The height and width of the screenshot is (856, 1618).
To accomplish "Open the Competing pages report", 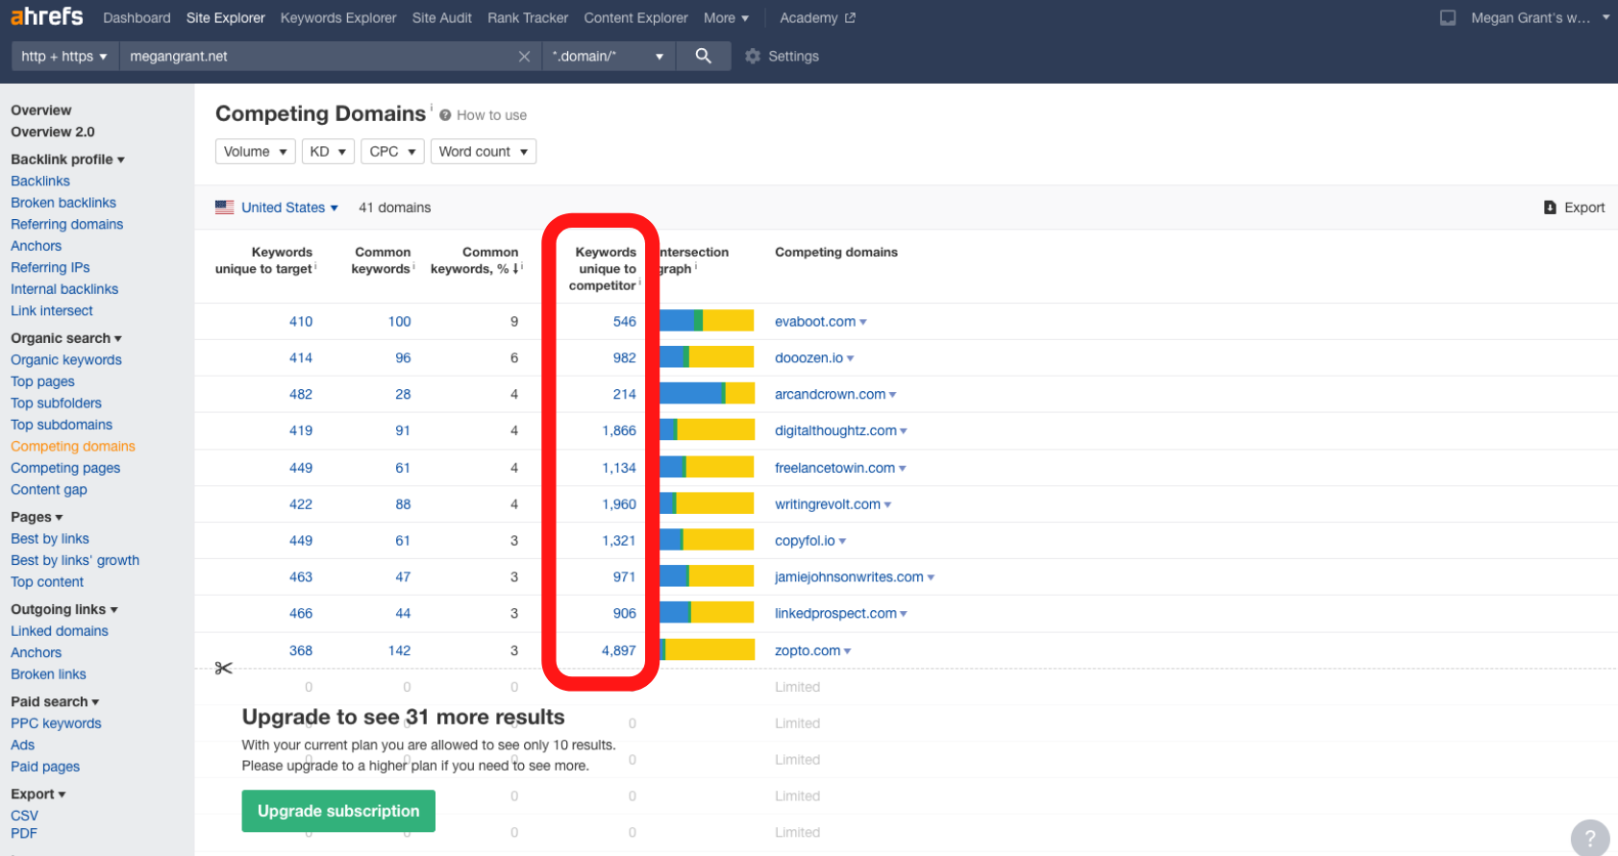I will click(65, 468).
